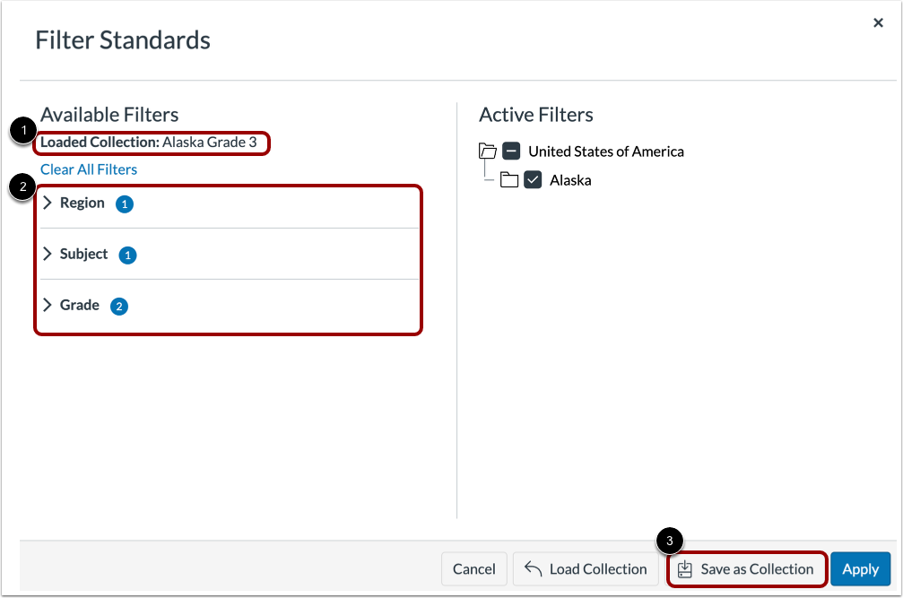
Task: Click the blue count badge next to Region
Action: 124,204
